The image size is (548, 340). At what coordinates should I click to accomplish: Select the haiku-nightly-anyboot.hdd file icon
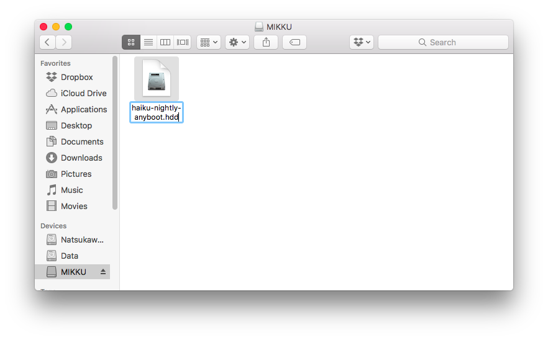[x=157, y=78]
